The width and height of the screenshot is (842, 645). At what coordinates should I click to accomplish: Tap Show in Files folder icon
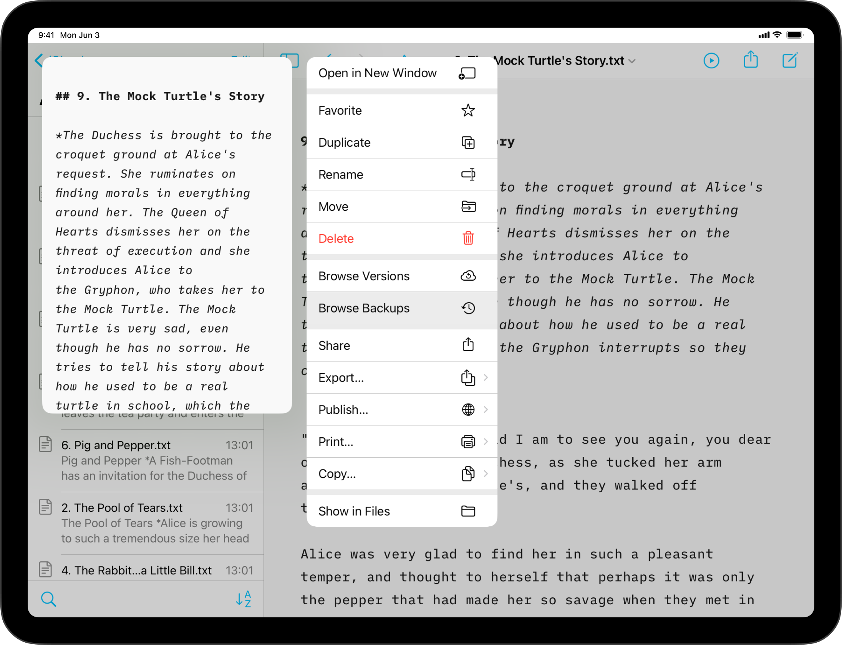click(468, 511)
